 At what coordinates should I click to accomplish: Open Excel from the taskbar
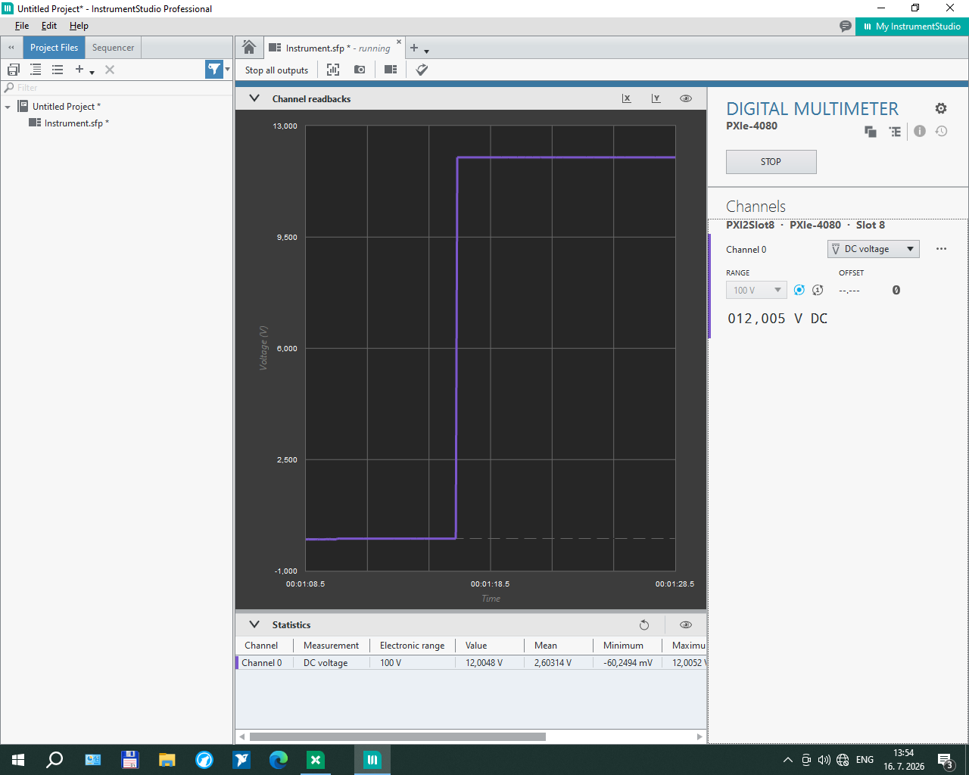click(316, 760)
